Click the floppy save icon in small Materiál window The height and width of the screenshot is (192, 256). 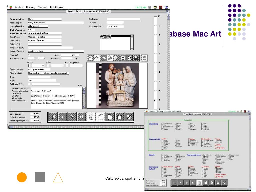[x=218, y=183]
